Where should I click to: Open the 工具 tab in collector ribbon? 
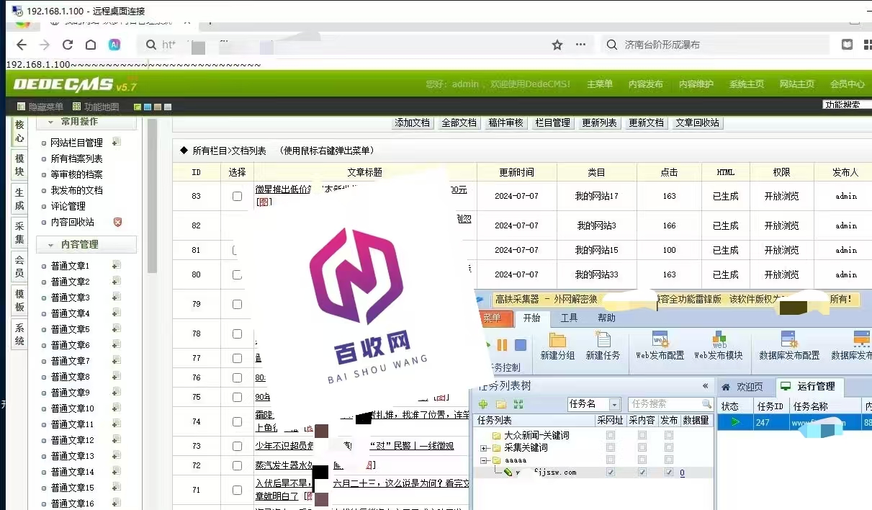[569, 318]
